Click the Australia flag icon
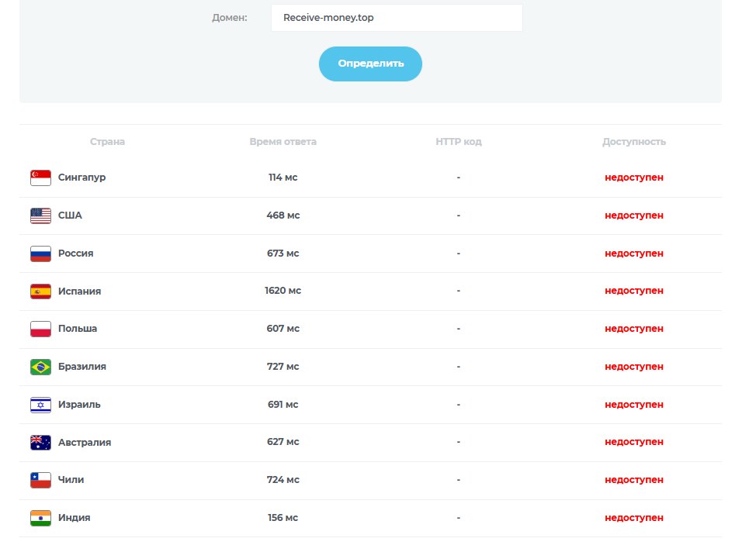 click(40, 443)
